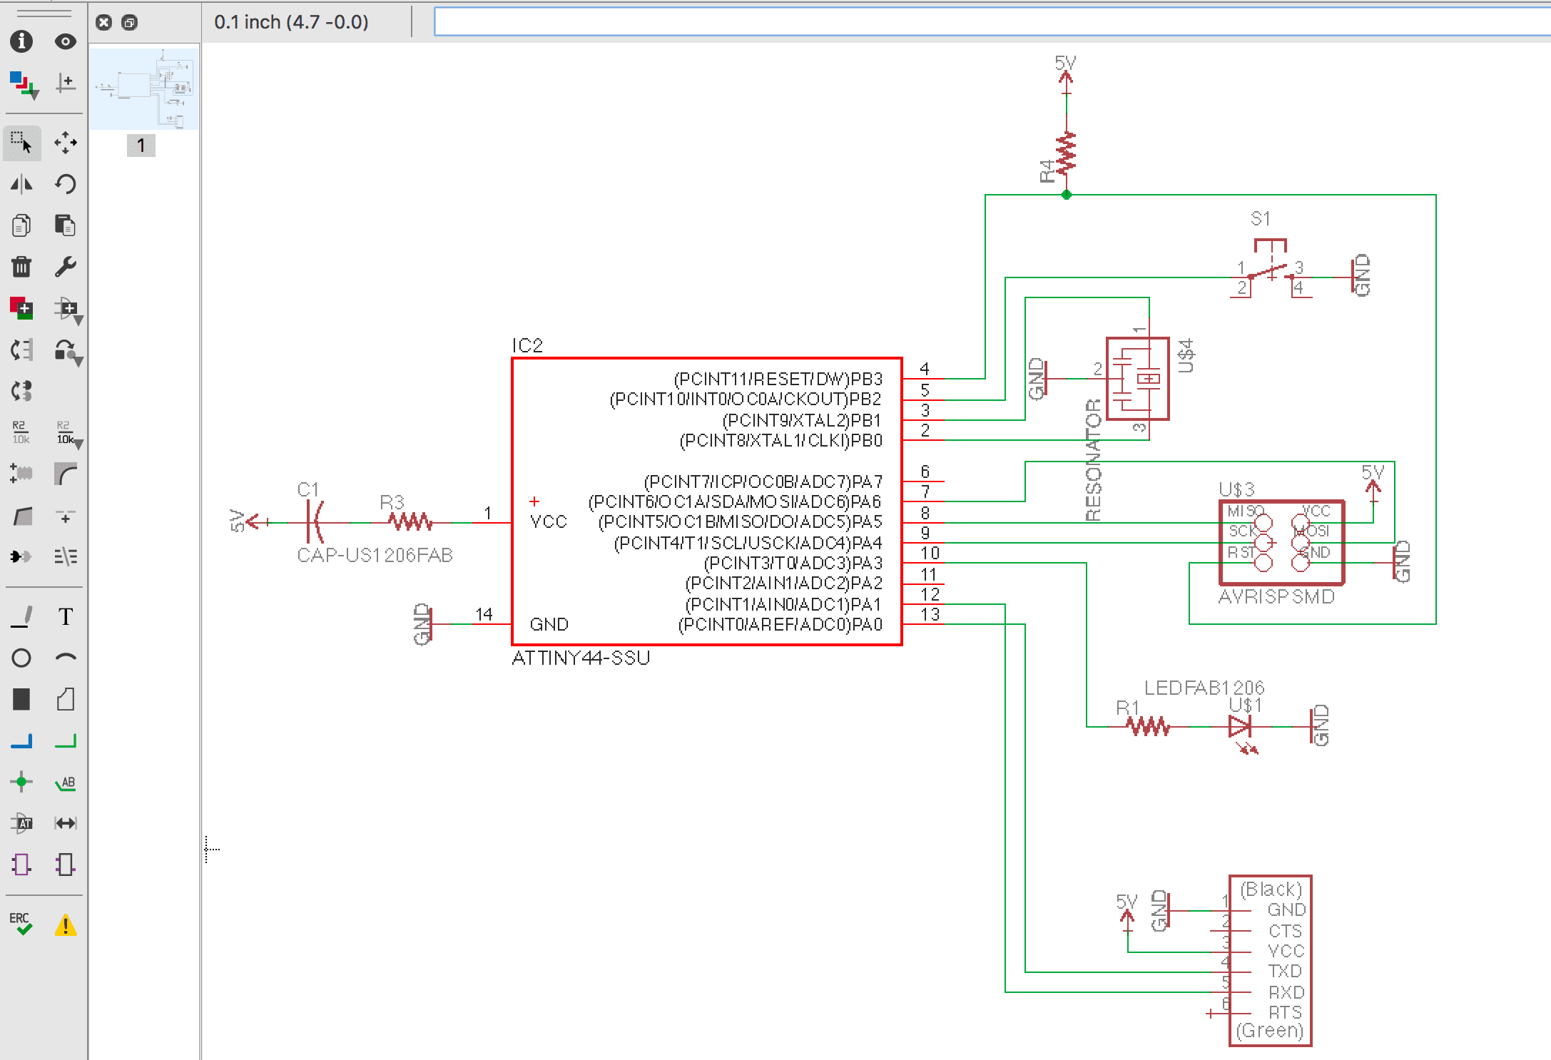Viewport: 1551px width, 1060px height.
Task: Select the Attribute tool
Action: tap(21, 823)
